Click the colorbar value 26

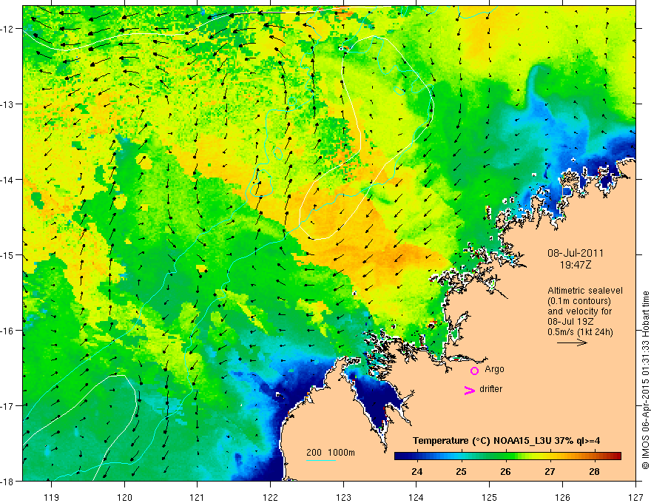point(505,471)
